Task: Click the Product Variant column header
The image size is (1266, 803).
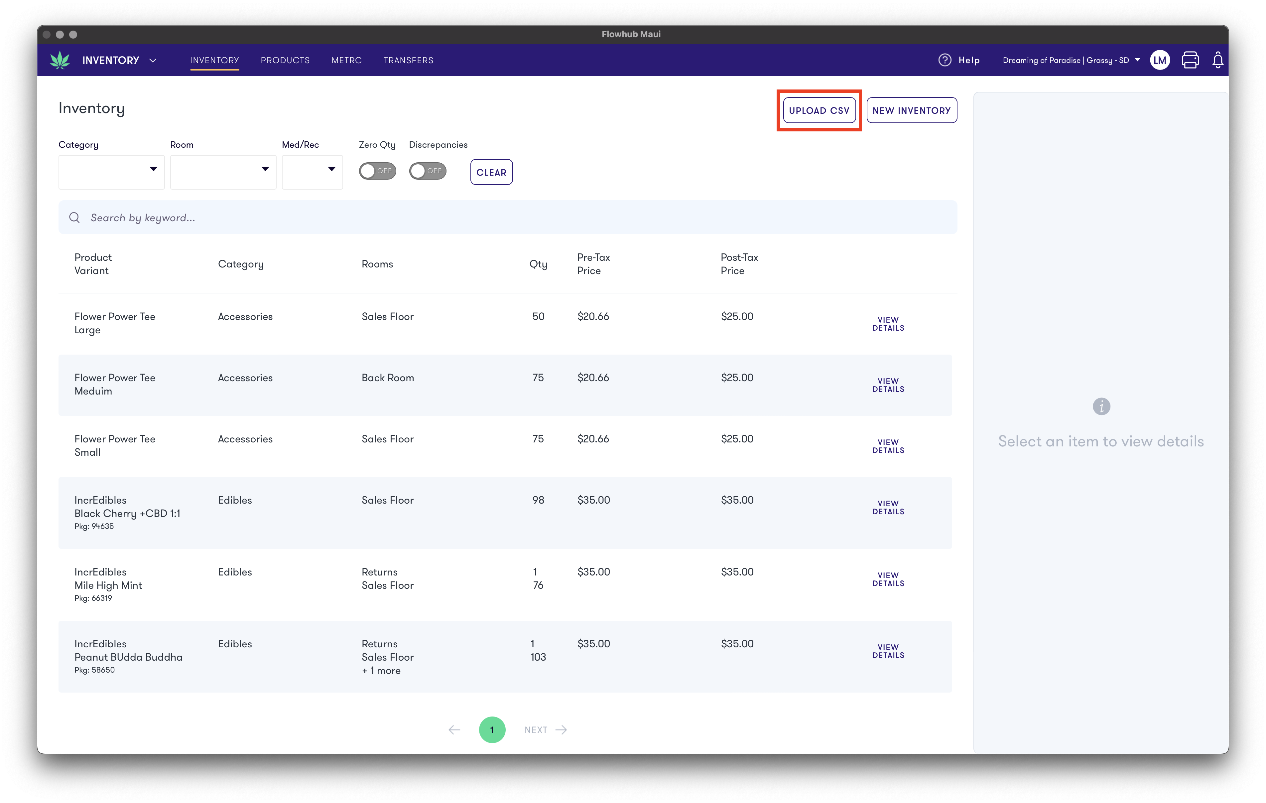Action: (x=93, y=264)
